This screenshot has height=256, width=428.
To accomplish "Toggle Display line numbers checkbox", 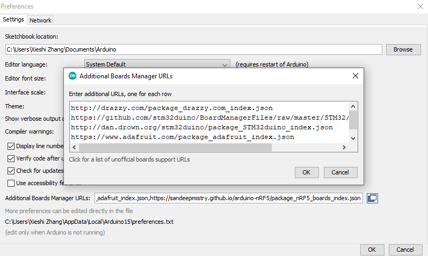I will point(11,147).
